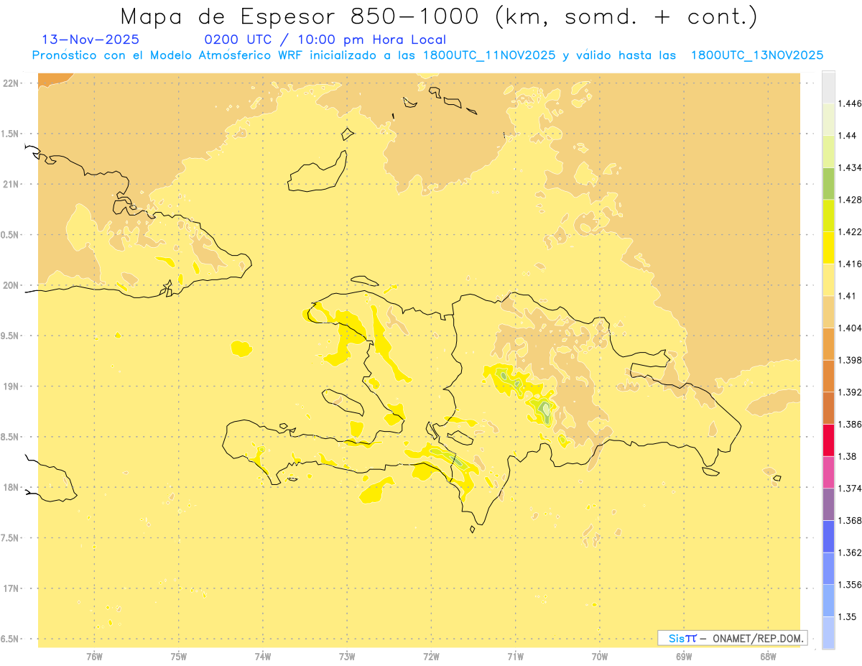
Task: Click the colorbar value 1.356
Action: (850, 585)
